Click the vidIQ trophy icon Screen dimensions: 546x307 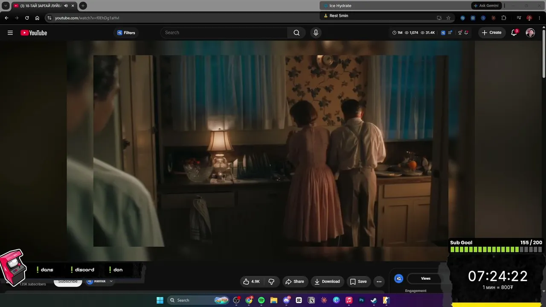(460, 33)
